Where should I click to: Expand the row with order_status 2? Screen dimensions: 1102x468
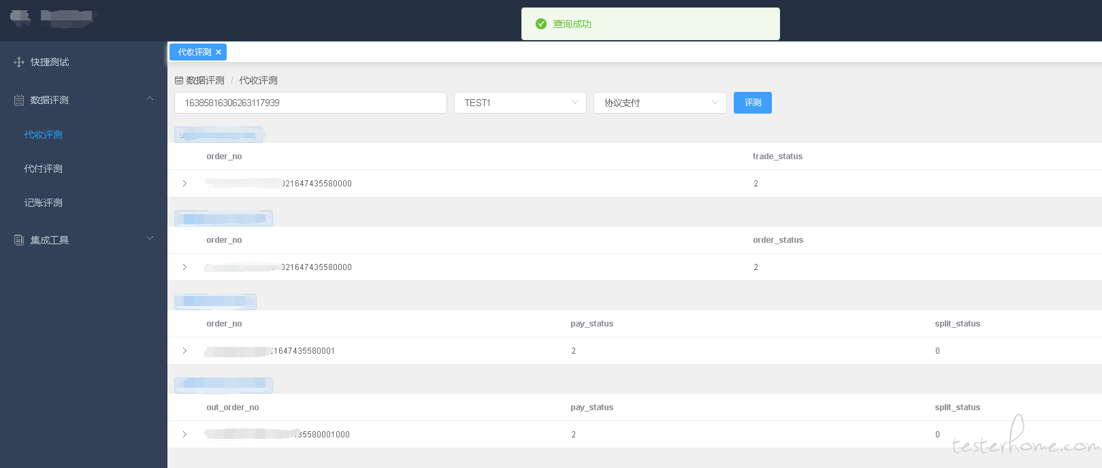[x=184, y=267]
